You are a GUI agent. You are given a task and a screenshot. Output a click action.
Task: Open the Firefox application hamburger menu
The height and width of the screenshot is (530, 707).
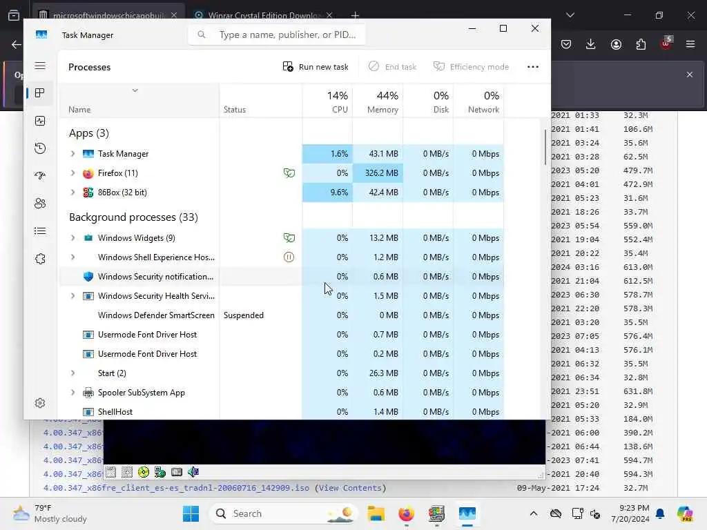[690, 44]
